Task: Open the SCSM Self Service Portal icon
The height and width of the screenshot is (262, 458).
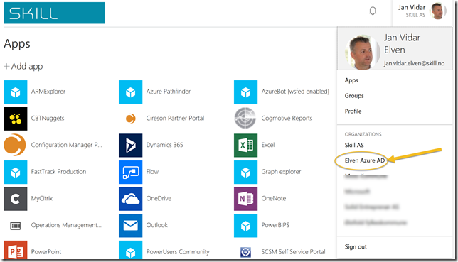Action: pyautogui.click(x=245, y=252)
